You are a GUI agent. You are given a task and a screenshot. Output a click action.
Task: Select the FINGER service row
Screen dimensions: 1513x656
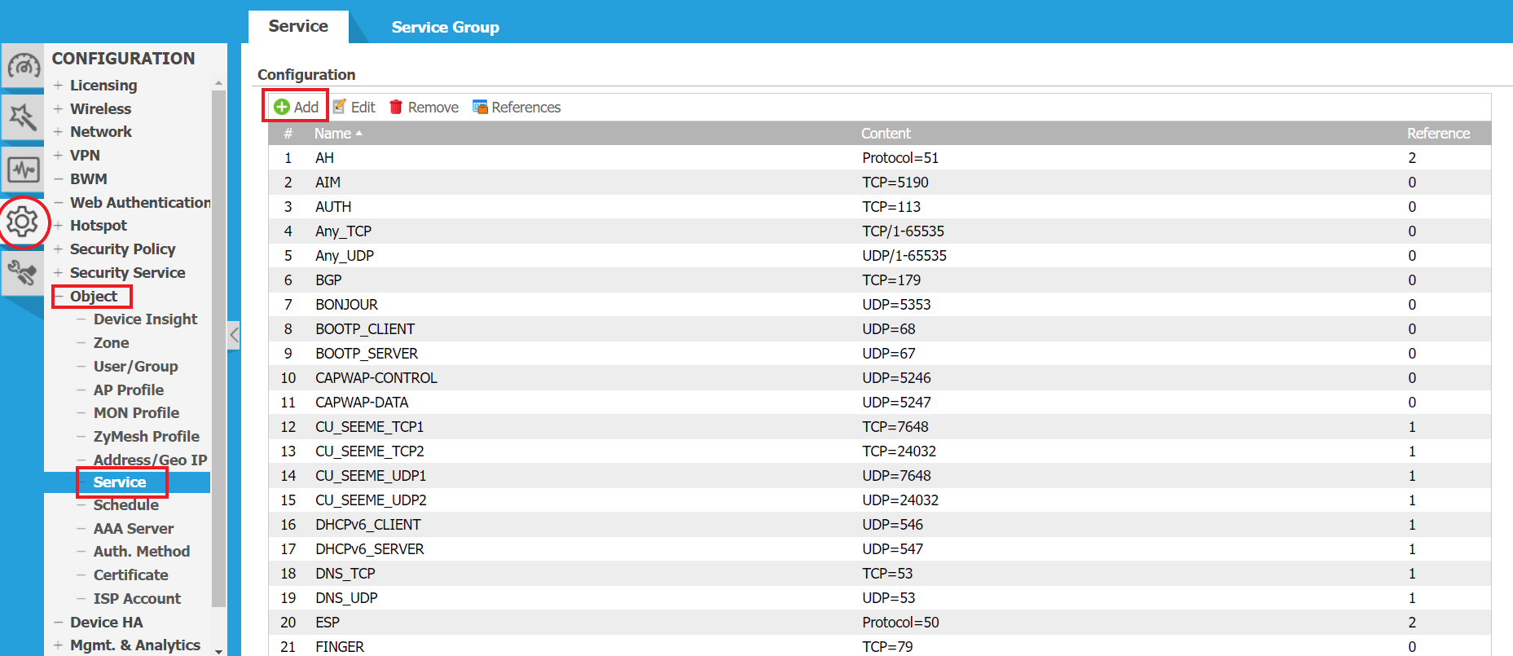coord(880,645)
